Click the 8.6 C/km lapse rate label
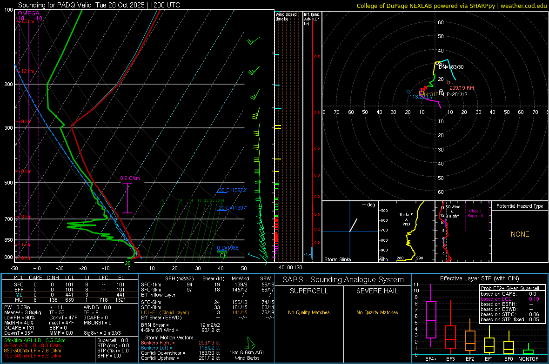This screenshot has width=549, height=364. pos(130,178)
